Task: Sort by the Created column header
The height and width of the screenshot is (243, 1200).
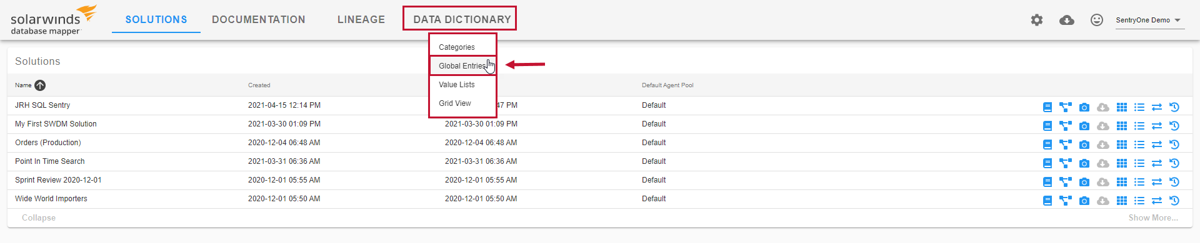Action: click(x=259, y=85)
